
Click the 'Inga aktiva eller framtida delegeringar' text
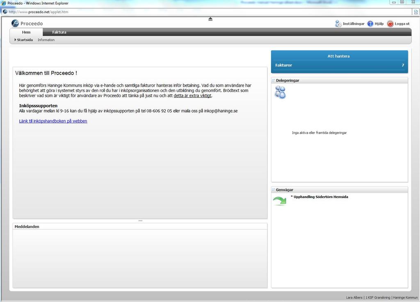pos(319,133)
